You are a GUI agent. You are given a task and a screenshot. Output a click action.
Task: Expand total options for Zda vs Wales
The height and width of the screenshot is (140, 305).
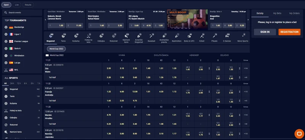click(239, 68)
